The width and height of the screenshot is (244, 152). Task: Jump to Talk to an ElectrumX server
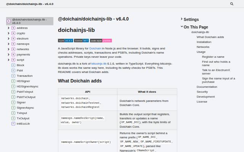tap(216, 72)
